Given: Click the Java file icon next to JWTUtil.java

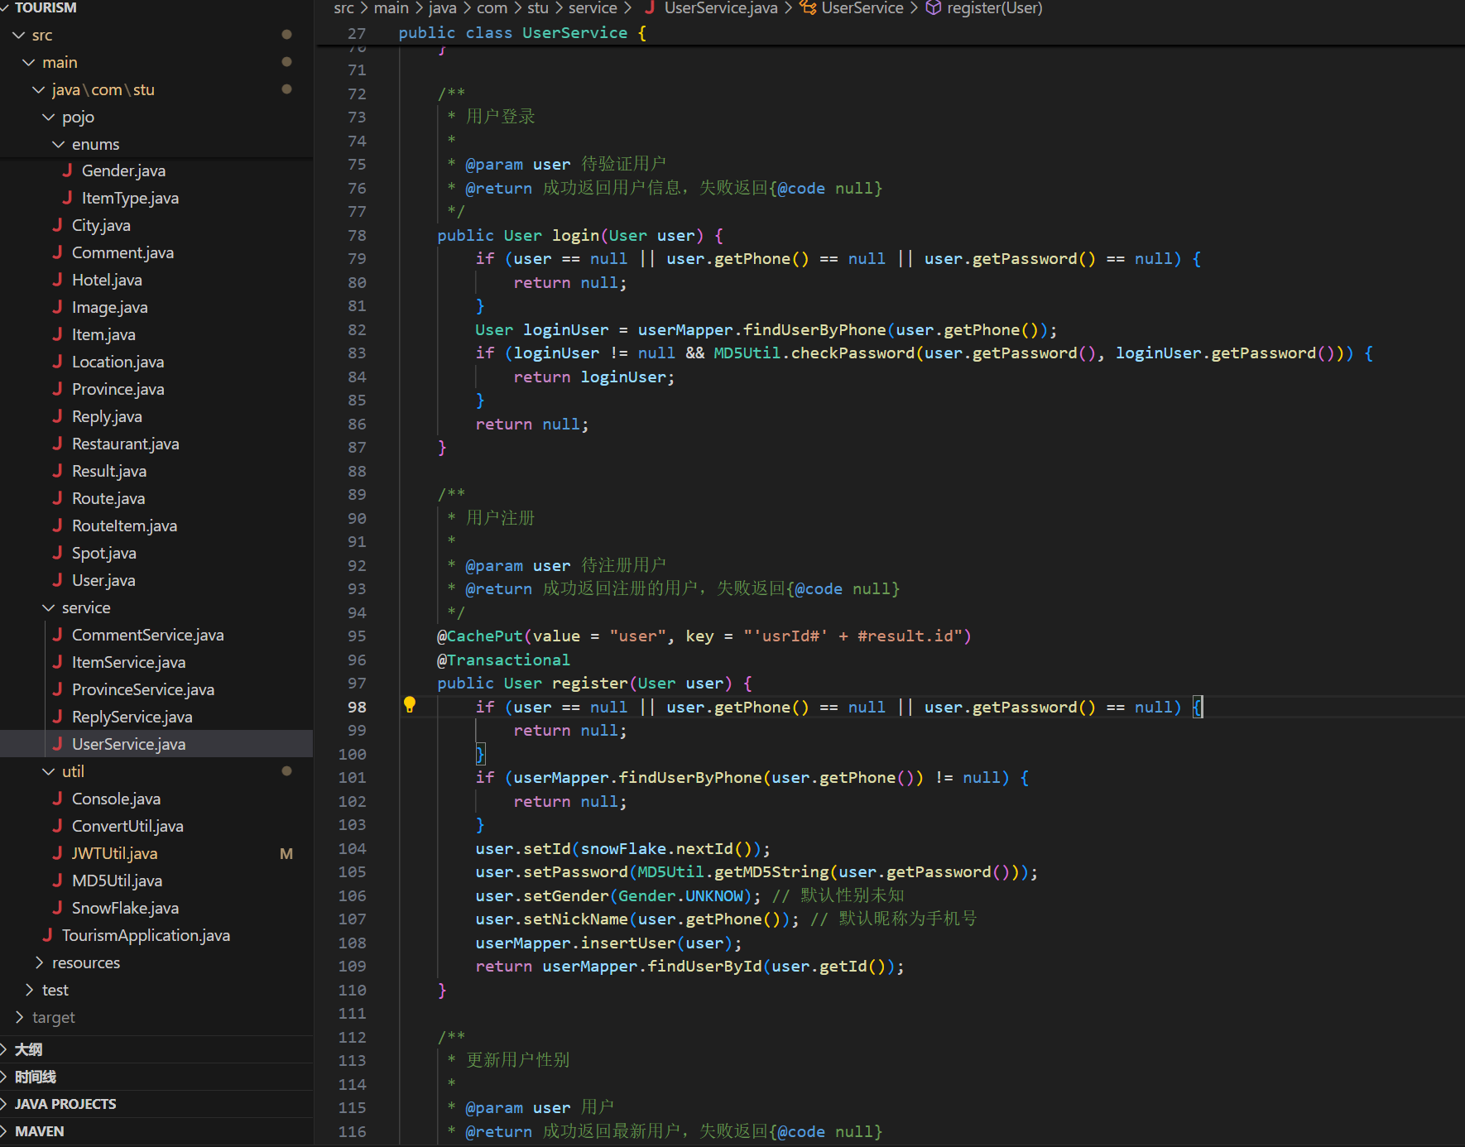Looking at the screenshot, I should [57, 853].
